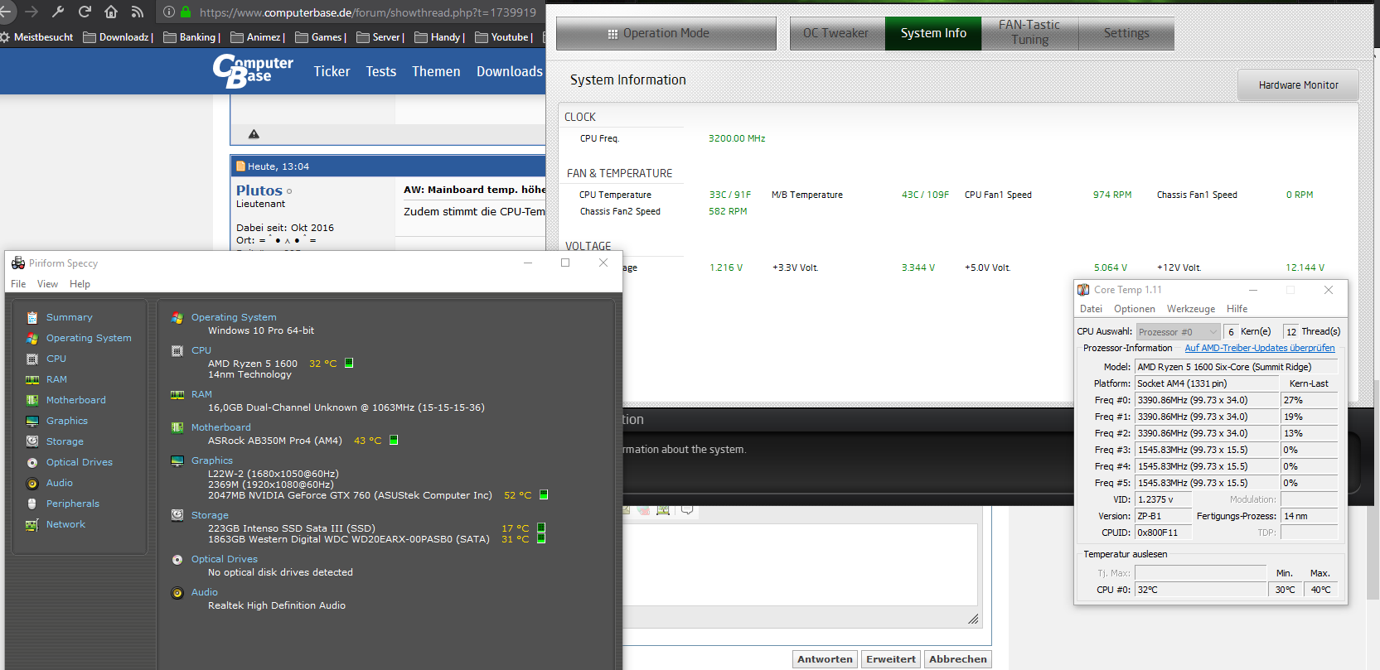This screenshot has width=1380, height=670.
Task: Click the Erweitert button in forum reply
Action: coord(891,659)
